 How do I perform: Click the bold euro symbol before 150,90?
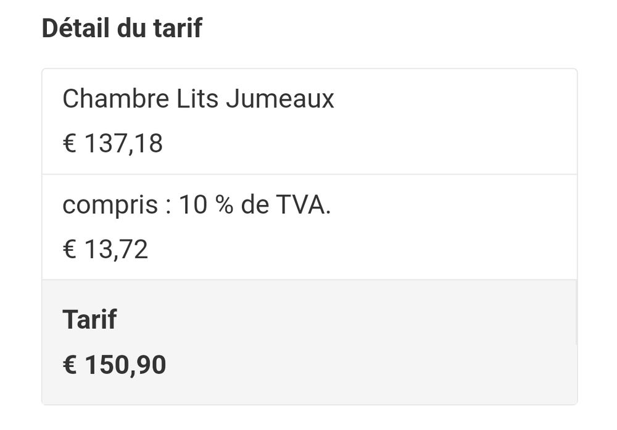tap(70, 365)
